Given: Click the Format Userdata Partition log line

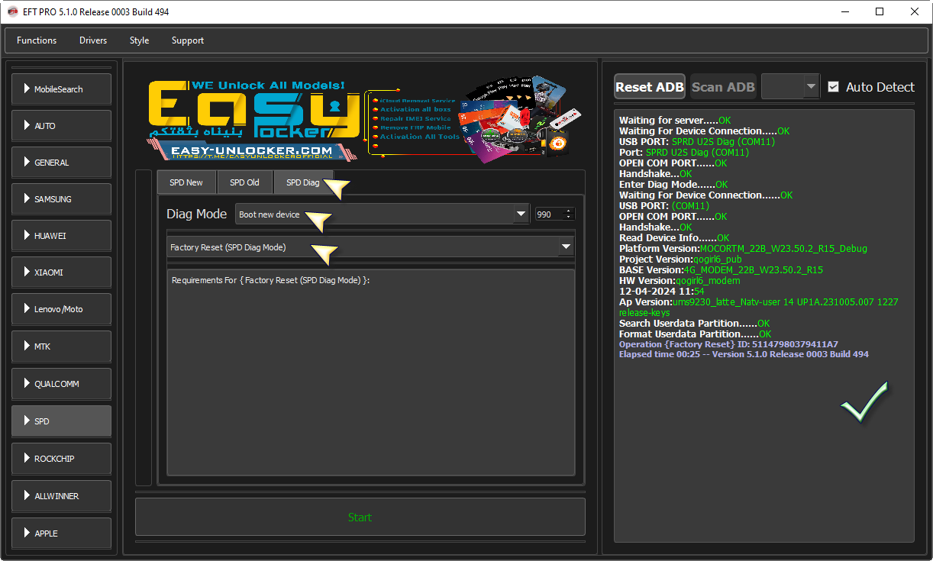Looking at the screenshot, I should pos(695,334).
